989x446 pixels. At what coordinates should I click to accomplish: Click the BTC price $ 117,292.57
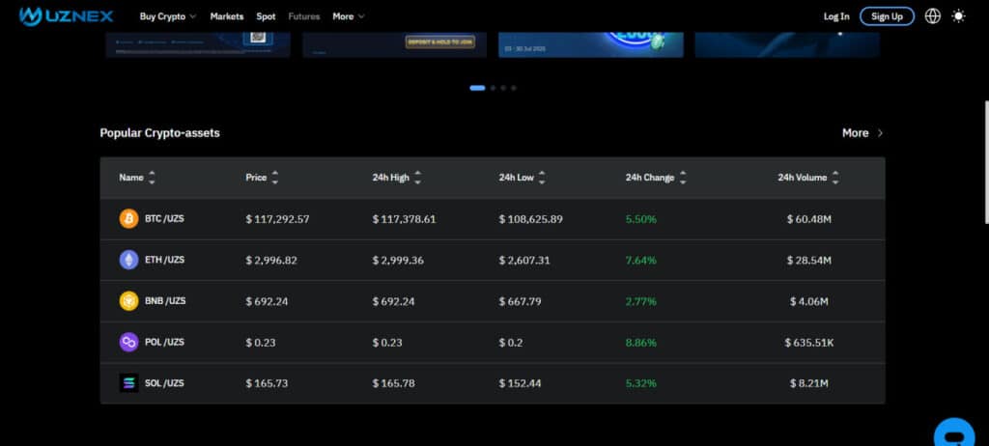(x=277, y=219)
